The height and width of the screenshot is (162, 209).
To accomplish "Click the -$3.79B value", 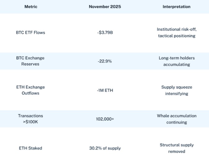I will 104,32.
